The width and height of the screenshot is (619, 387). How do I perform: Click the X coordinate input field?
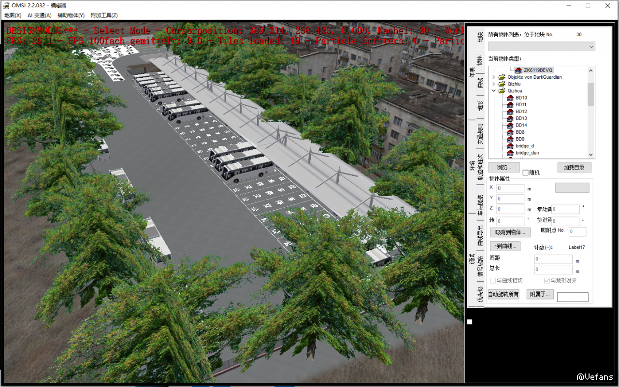[x=510, y=188]
